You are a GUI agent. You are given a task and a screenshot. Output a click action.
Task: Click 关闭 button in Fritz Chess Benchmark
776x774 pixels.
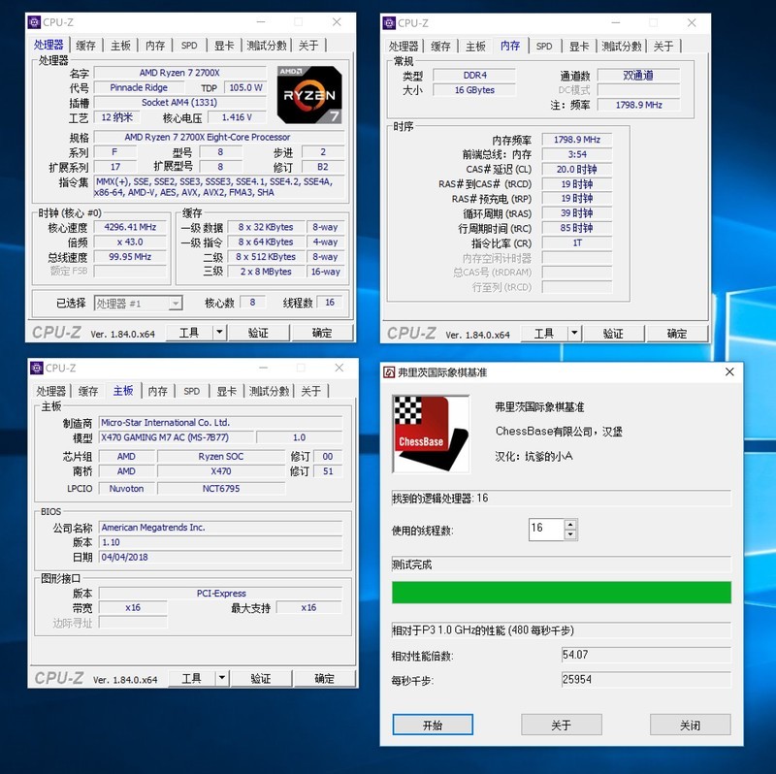click(x=690, y=725)
